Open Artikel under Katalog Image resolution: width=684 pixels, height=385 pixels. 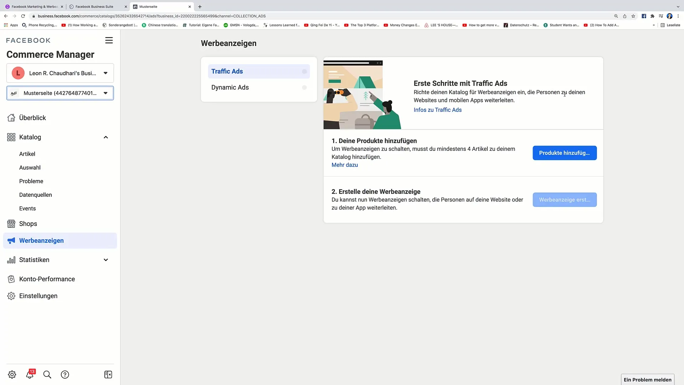pyautogui.click(x=27, y=154)
